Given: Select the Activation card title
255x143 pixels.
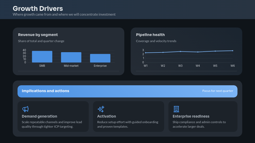Looking at the screenshot, I should pos(107,116).
